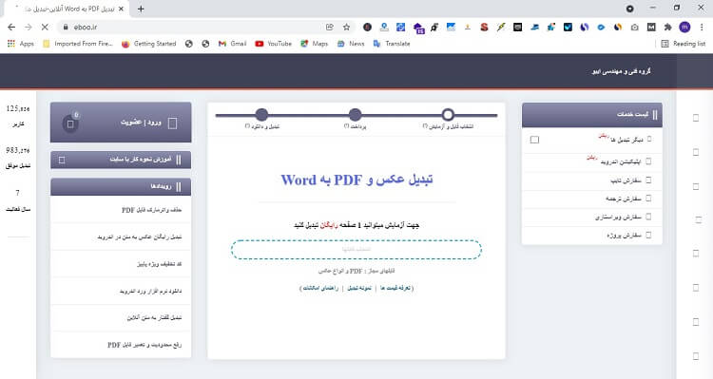713x379 pixels.
Task: Click the cart icon with the 0 badge
Action: (x=70, y=123)
